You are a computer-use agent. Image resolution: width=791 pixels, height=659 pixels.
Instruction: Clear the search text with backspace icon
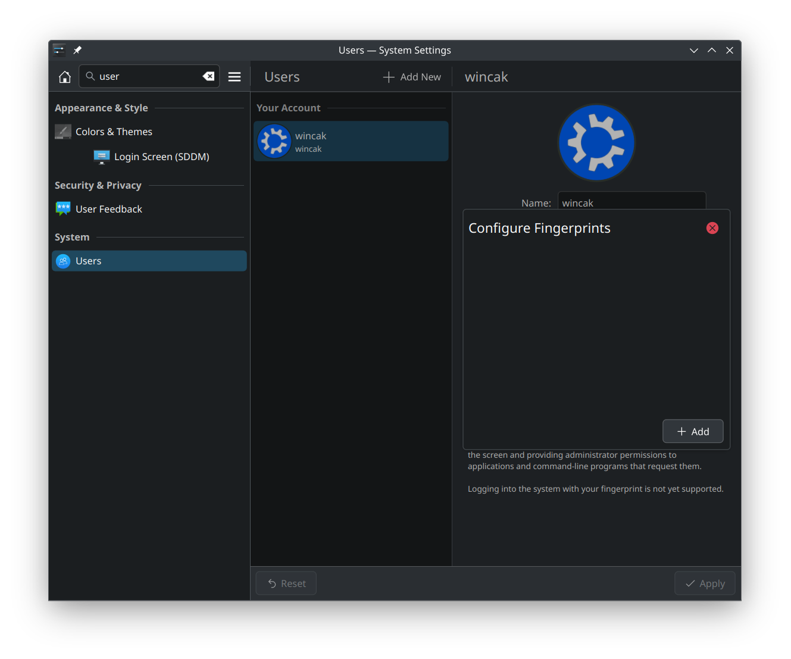tap(208, 76)
